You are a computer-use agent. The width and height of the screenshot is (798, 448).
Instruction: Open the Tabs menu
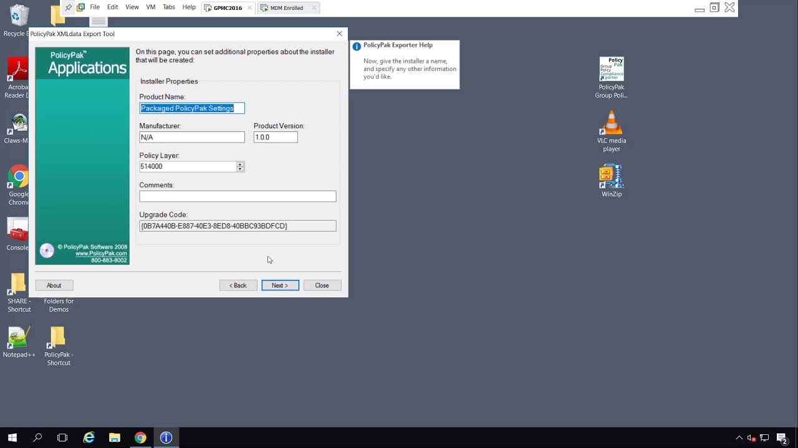coord(169,7)
